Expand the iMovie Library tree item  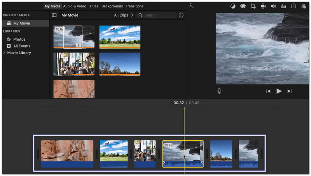[4, 53]
